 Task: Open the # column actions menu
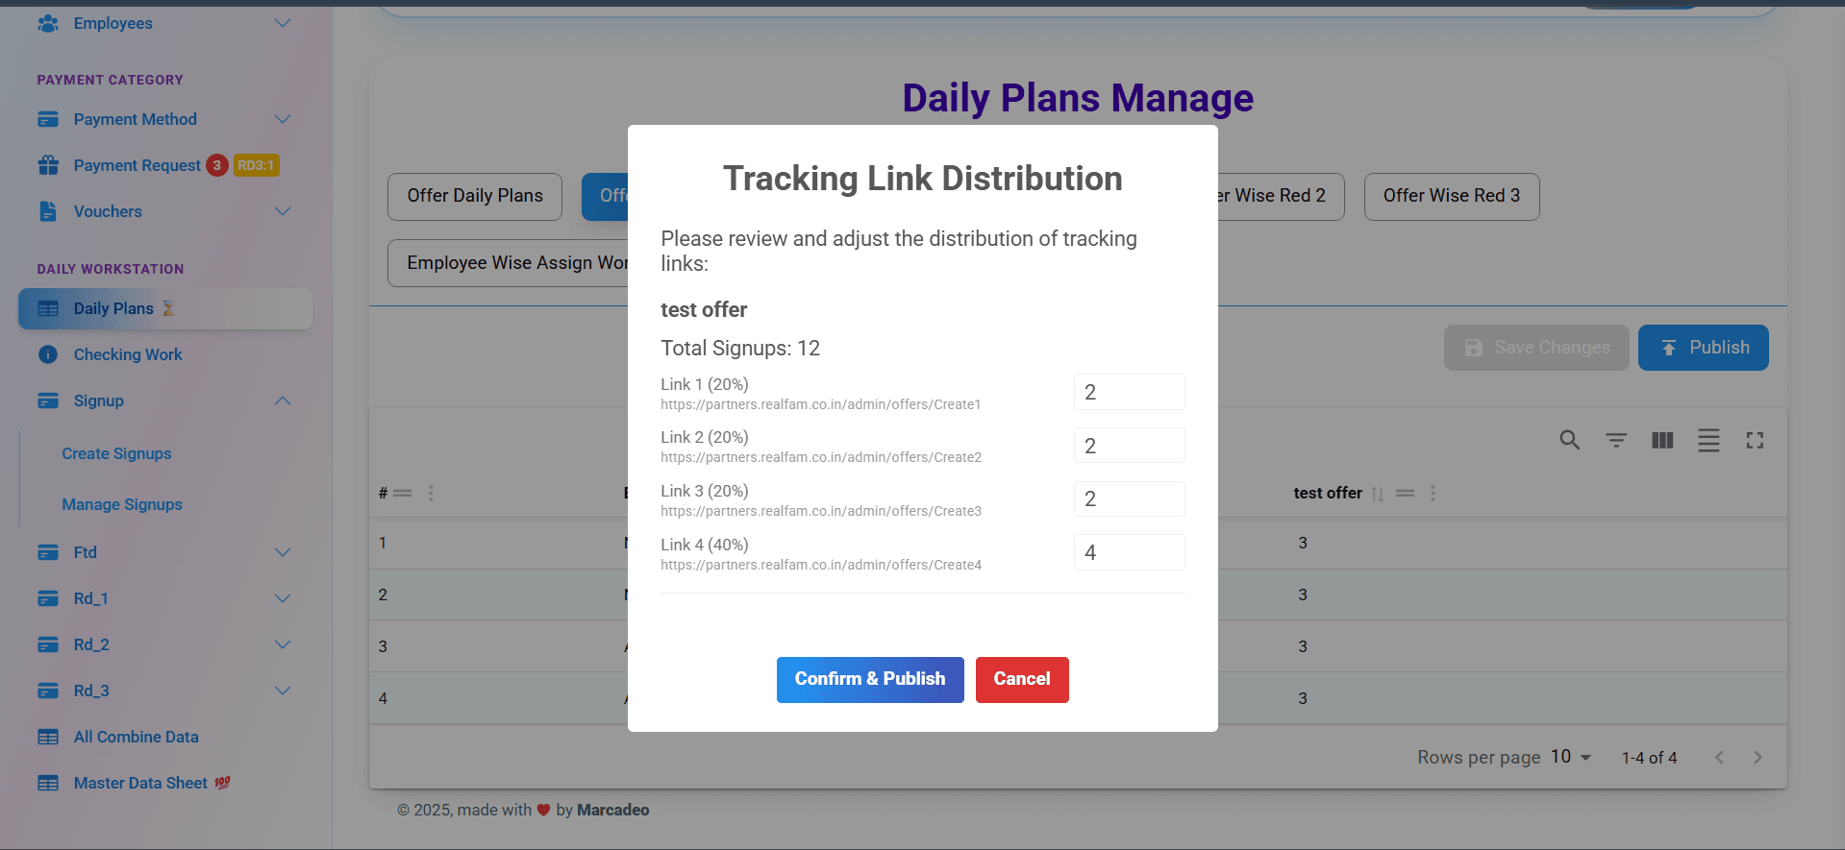point(431,493)
